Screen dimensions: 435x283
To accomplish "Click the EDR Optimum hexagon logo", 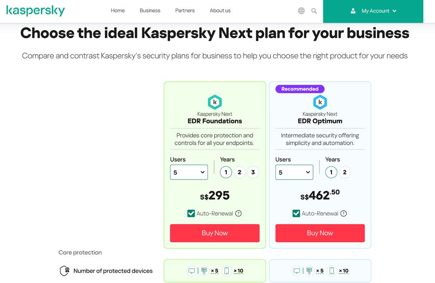I will click(320, 102).
